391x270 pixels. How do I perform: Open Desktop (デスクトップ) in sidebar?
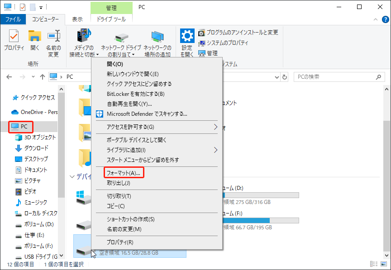(31, 159)
